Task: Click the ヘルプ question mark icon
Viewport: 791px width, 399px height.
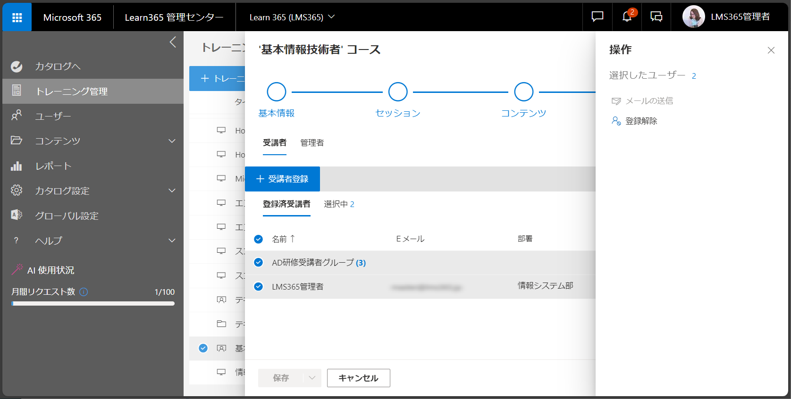Action: click(x=16, y=241)
